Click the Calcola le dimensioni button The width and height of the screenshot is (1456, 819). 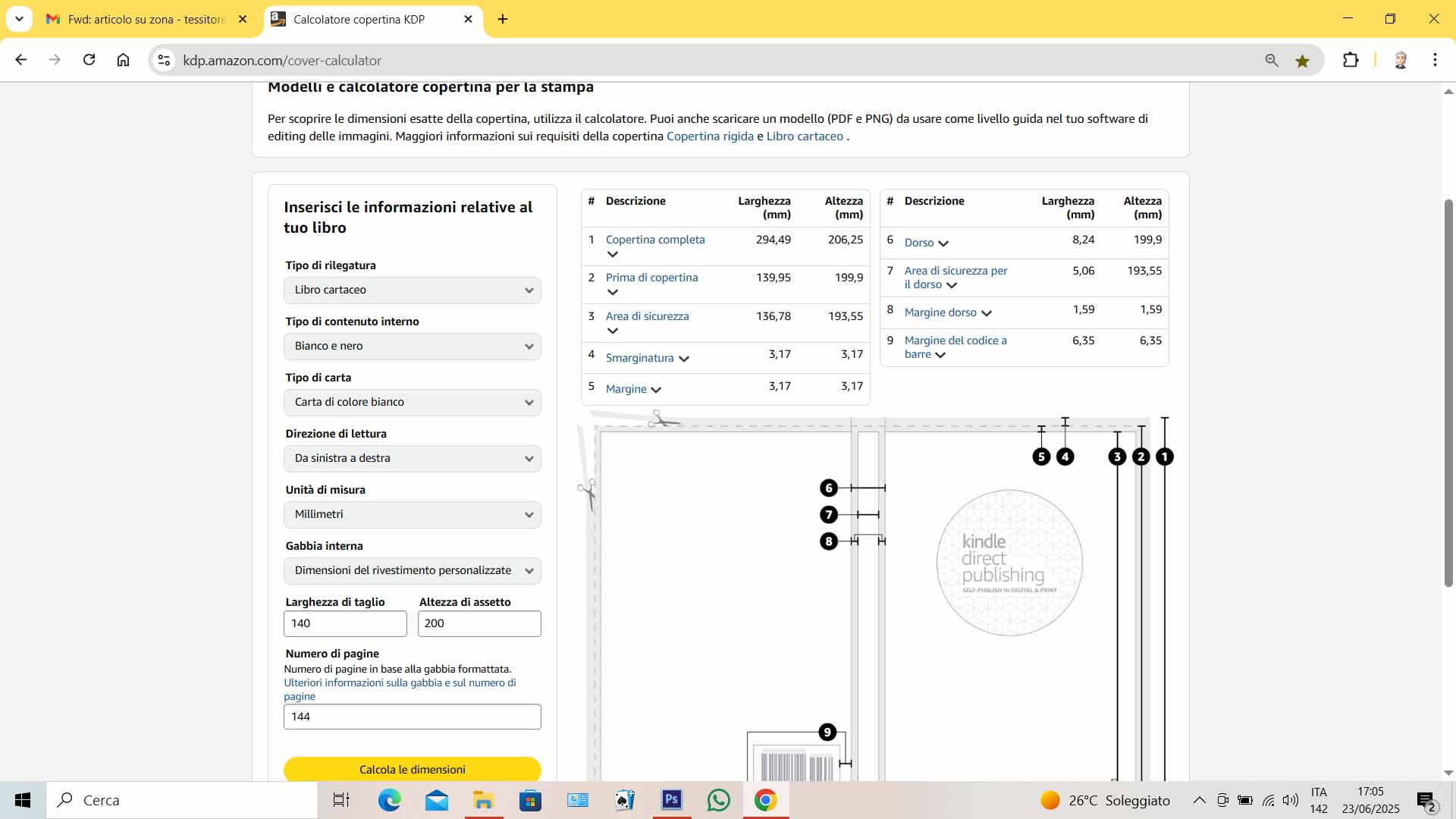(412, 769)
